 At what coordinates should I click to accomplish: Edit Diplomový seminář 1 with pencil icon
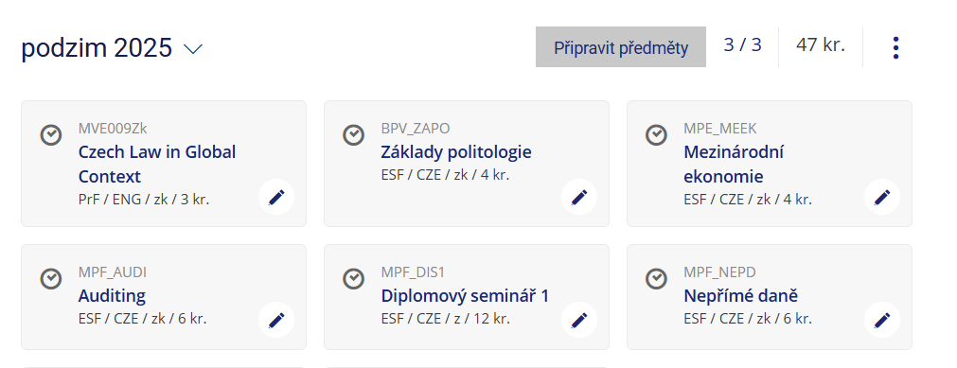pos(579,320)
